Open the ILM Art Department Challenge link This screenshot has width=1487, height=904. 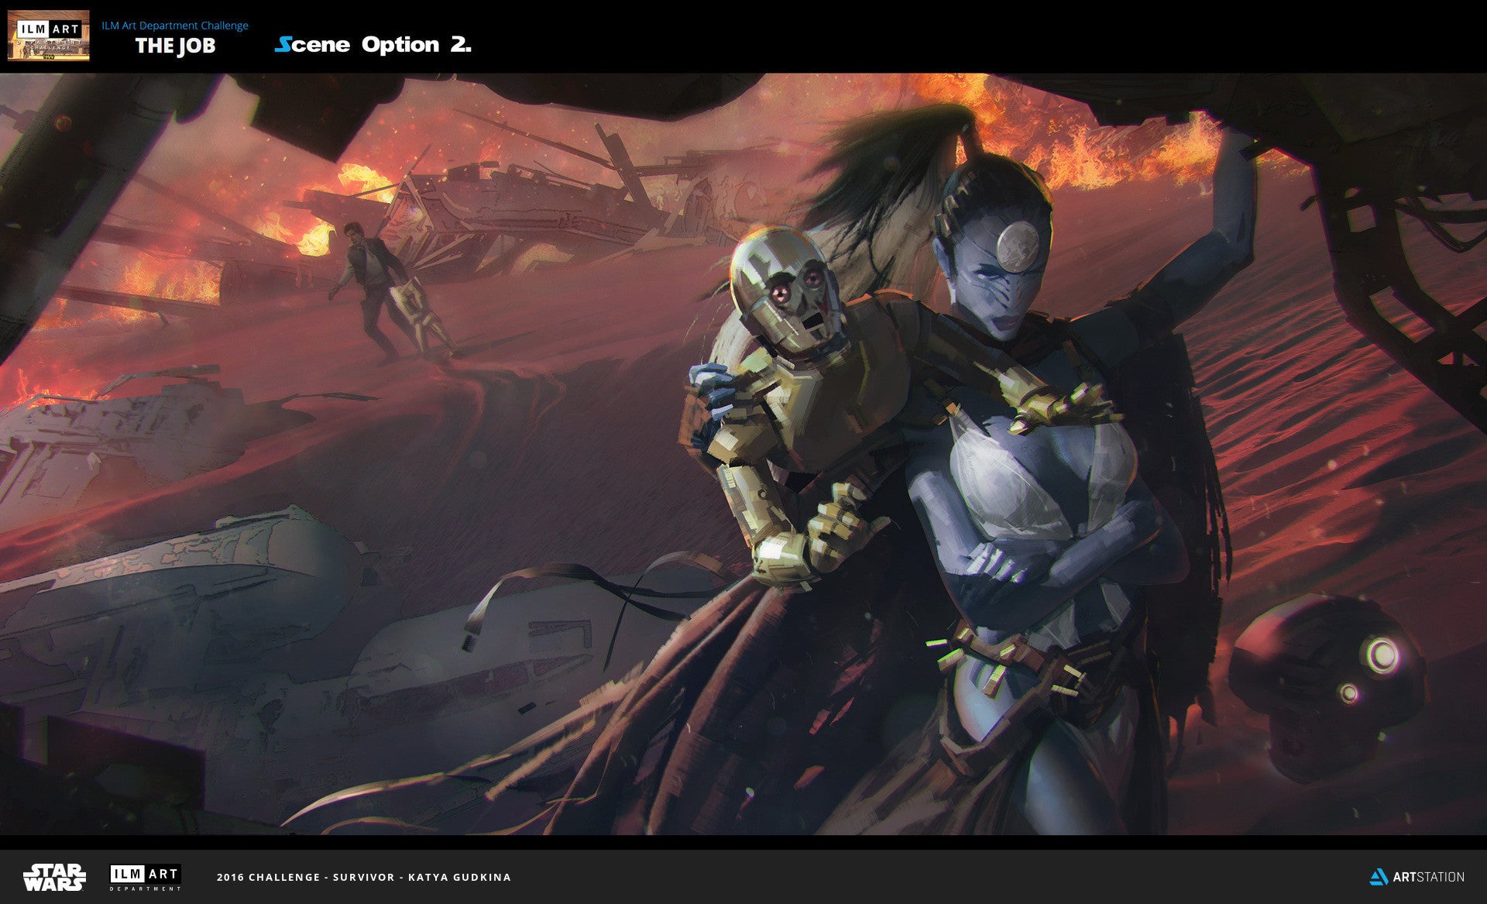[x=175, y=26]
